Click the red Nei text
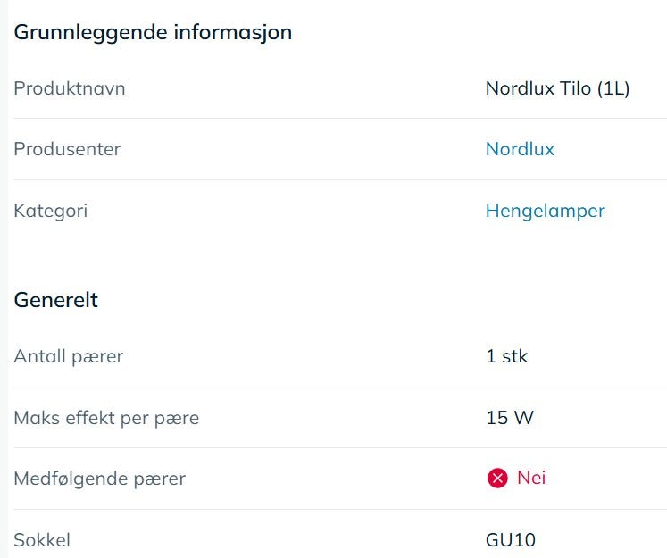The height and width of the screenshot is (558, 667). pyautogui.click(x=531, y=478)
